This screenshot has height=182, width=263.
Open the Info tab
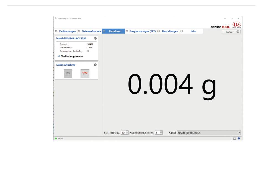click(191, 31)
